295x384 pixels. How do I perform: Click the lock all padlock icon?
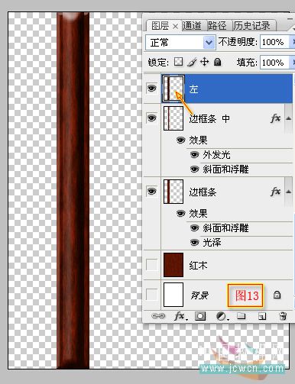[x=217, y=62]
